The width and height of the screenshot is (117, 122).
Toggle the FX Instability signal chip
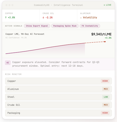point(90,26)
